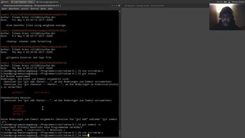Click the volume speaker icon in the panel
This screenshot has height=138, width=245.
[x=225, y=2]
